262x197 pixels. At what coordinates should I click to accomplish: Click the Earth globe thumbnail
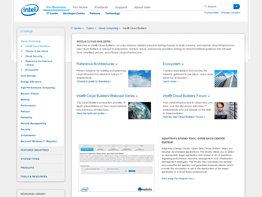point(139,111)
